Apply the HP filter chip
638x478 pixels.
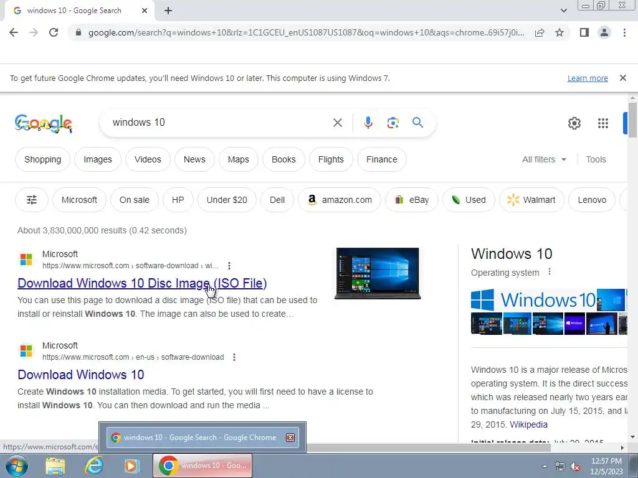point(178,200)
